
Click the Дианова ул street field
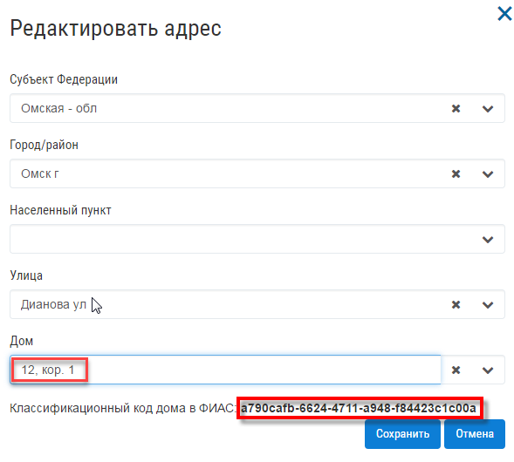point(257,304)
